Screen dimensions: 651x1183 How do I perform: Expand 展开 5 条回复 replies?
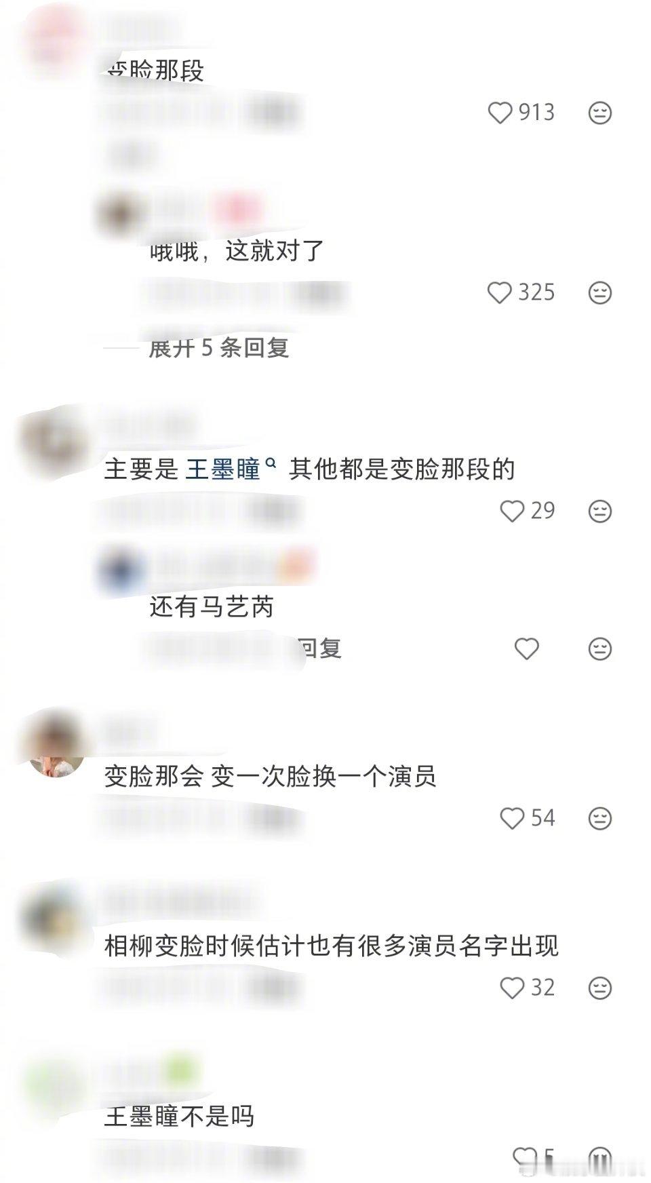click(218, 348)
